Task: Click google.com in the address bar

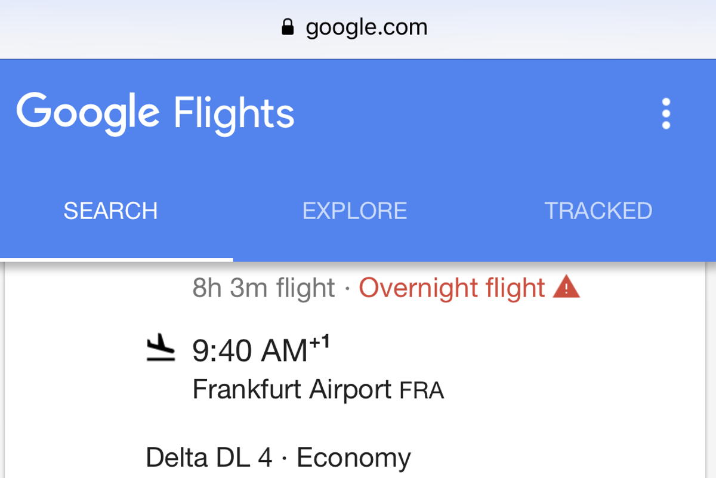Action: click(366, 26)
